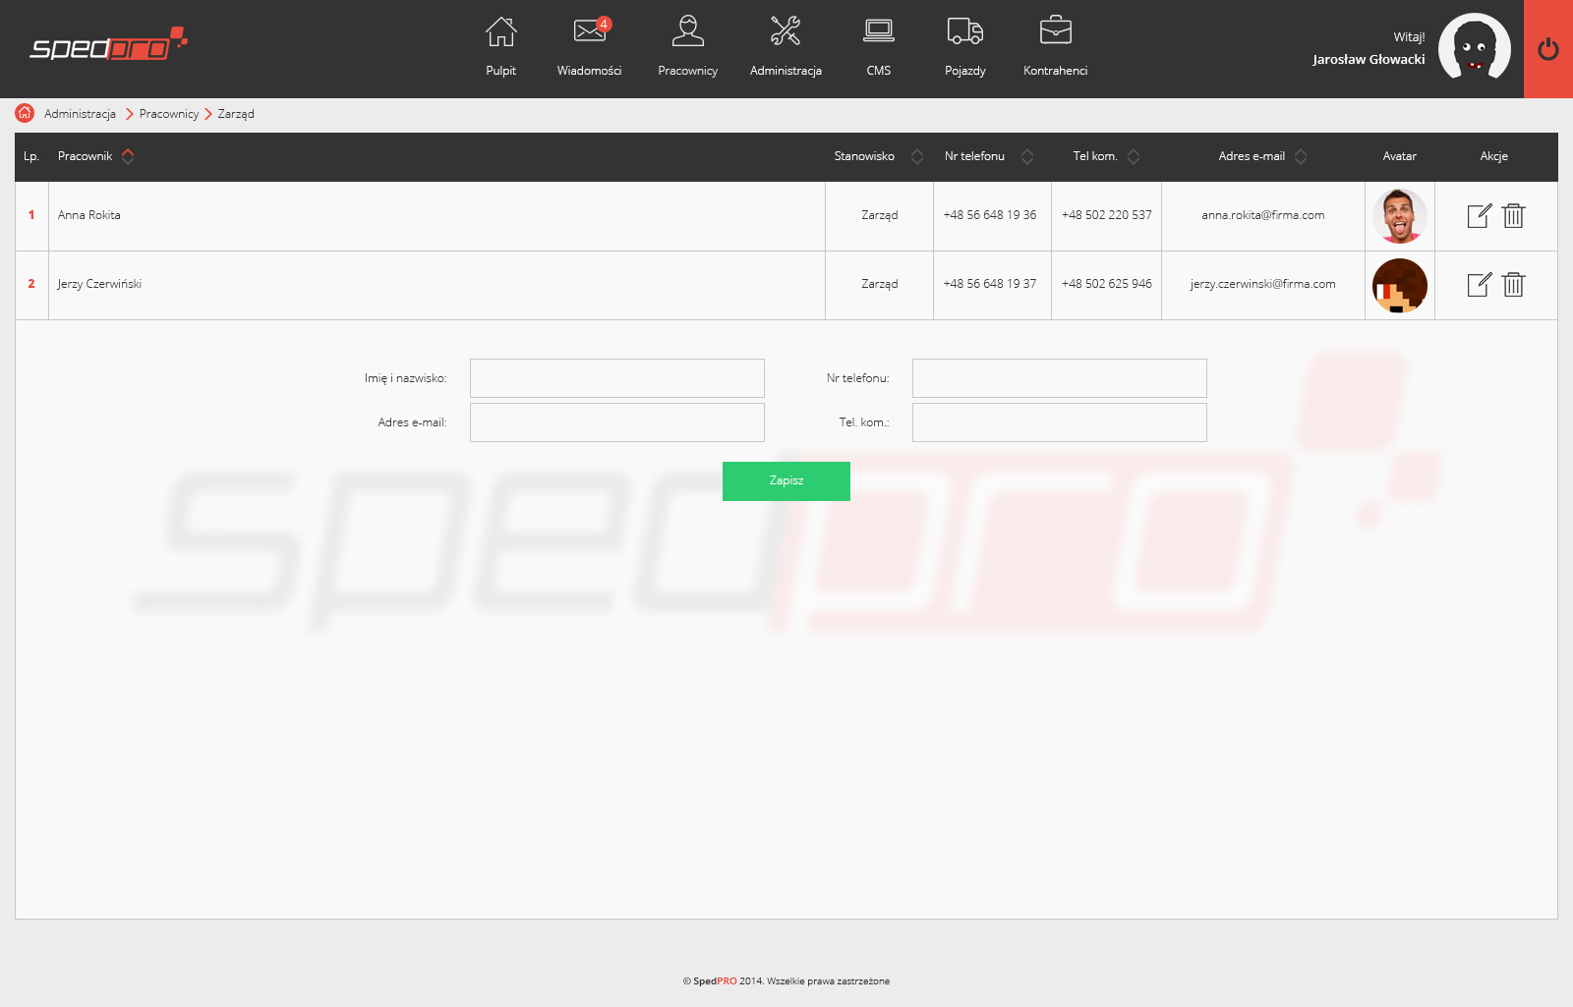Open the Pojazdy truck icon

tap(964, 33)
